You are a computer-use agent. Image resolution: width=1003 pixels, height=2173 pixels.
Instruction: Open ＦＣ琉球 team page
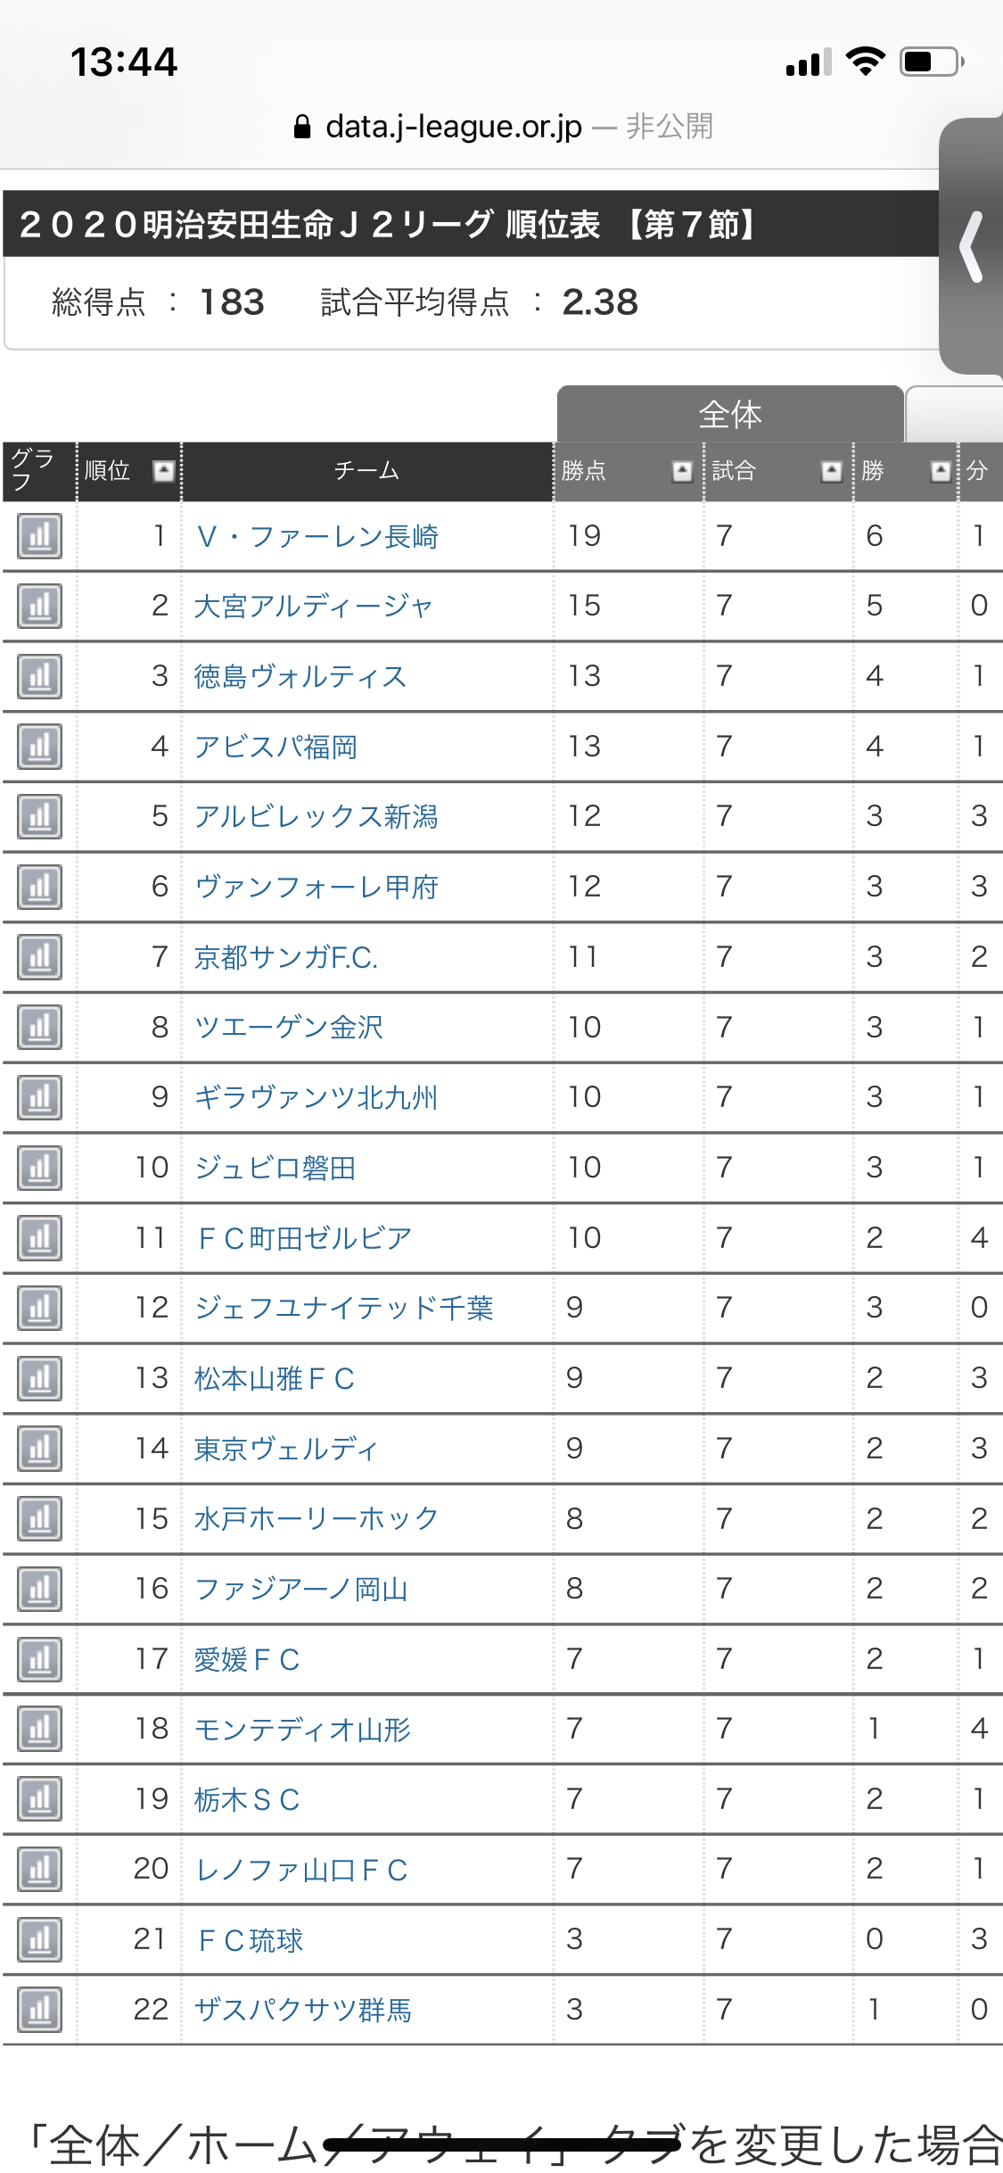point(251,1940)
